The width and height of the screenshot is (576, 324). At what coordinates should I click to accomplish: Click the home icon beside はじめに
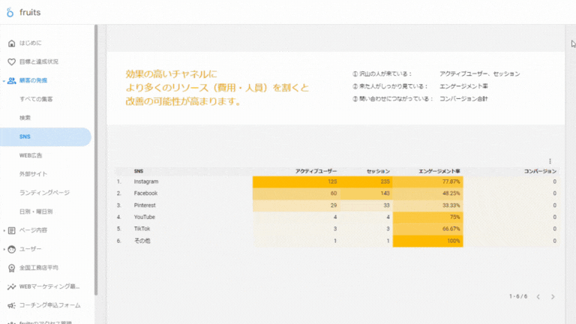(11, 43)
